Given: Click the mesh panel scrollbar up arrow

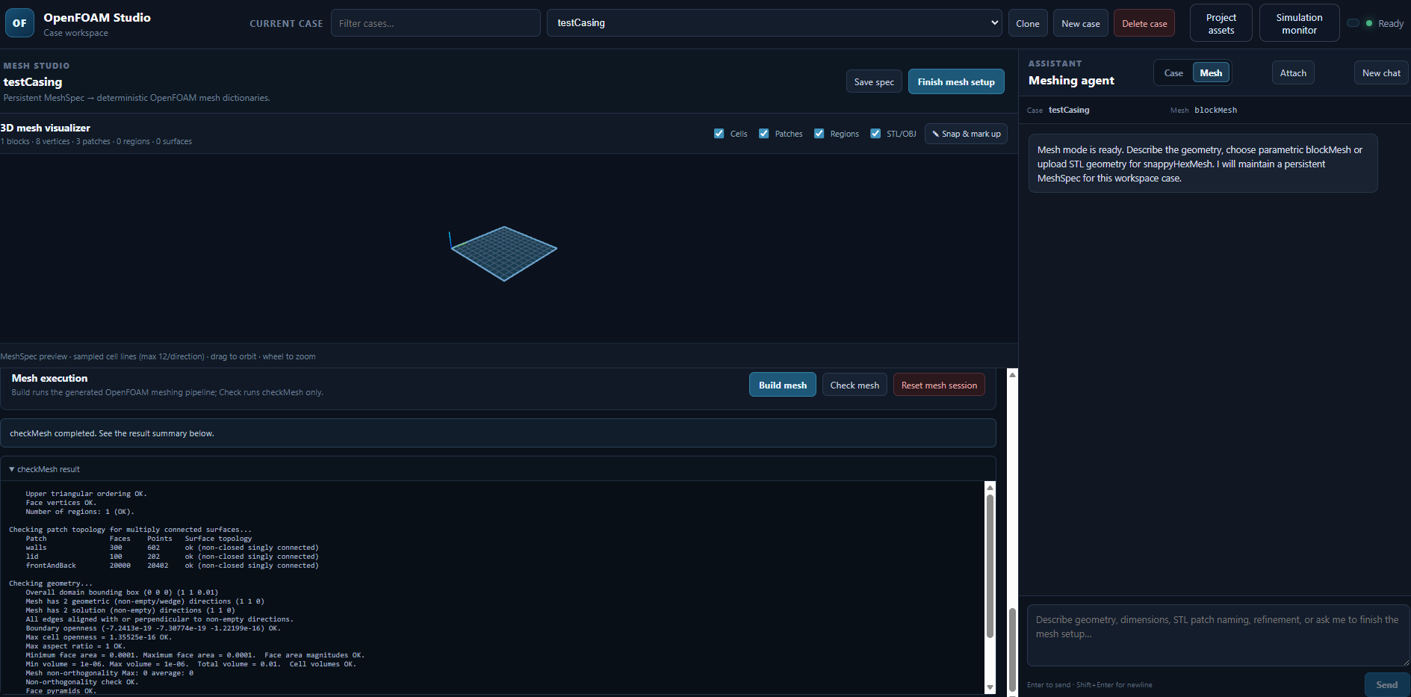Looking at the screenshot, I should click(x=1012, y=374).
